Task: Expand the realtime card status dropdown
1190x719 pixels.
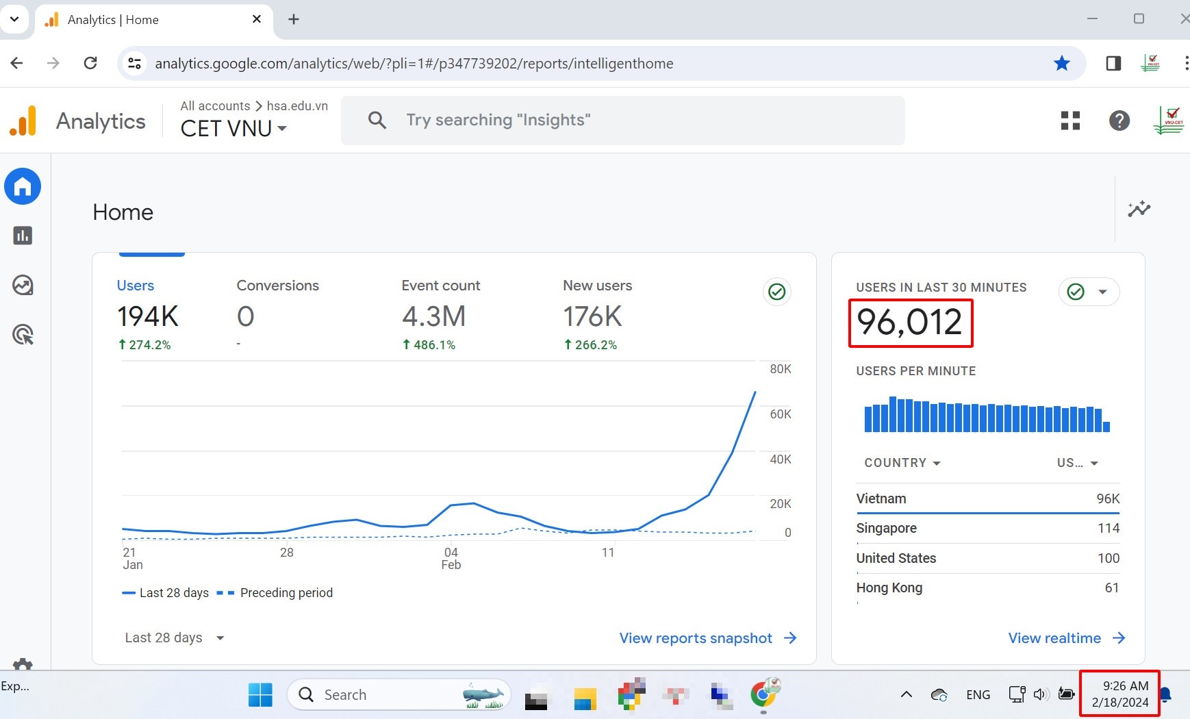Action: click(1102, 292)
